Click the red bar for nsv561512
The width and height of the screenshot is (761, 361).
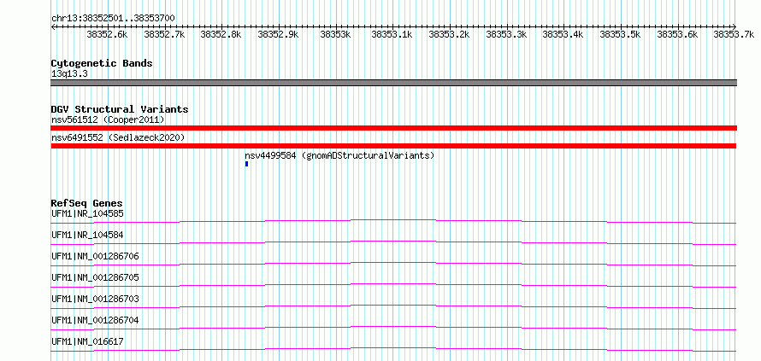coord(393,128)
